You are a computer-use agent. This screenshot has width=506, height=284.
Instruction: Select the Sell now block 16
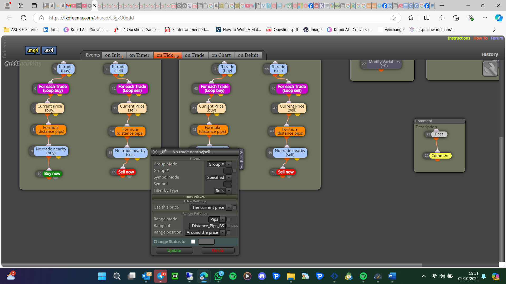[126, 172]
